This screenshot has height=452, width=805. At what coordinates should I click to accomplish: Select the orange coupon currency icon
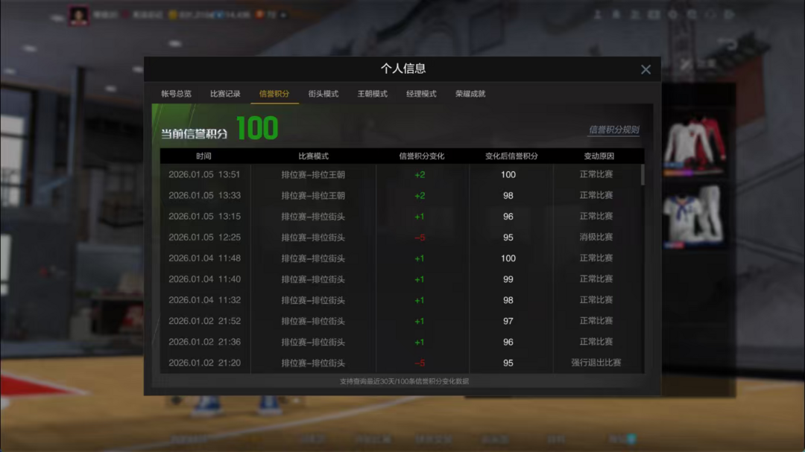261,15
